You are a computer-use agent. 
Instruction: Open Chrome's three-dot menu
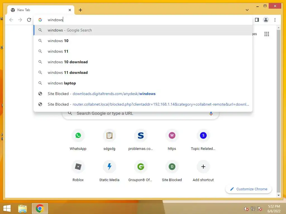275,20
